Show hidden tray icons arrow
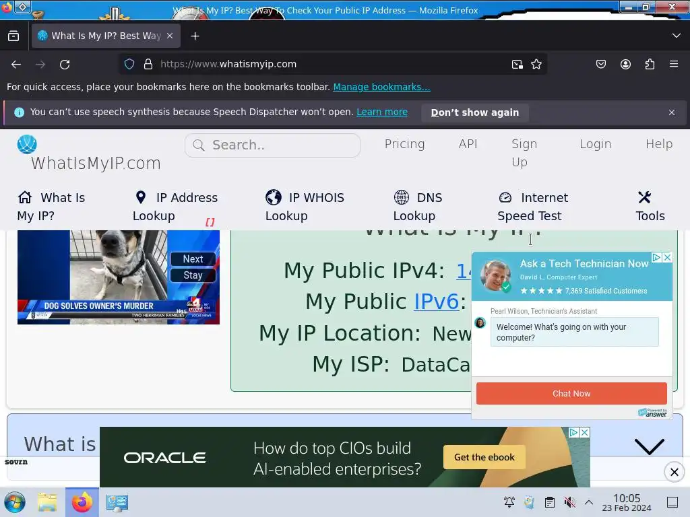This screenshot has height=517, width=690. click(x=589, y=502)
